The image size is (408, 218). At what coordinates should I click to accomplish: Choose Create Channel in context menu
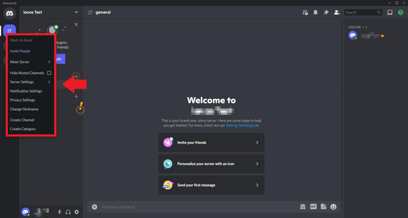[x=22, y=120]
